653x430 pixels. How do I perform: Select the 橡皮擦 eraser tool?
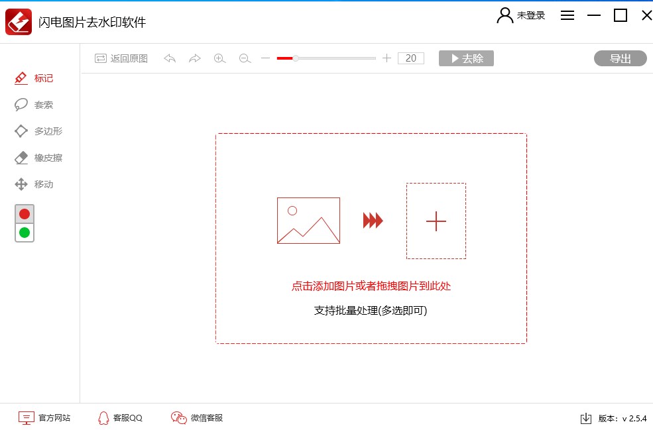click(40, 158)
